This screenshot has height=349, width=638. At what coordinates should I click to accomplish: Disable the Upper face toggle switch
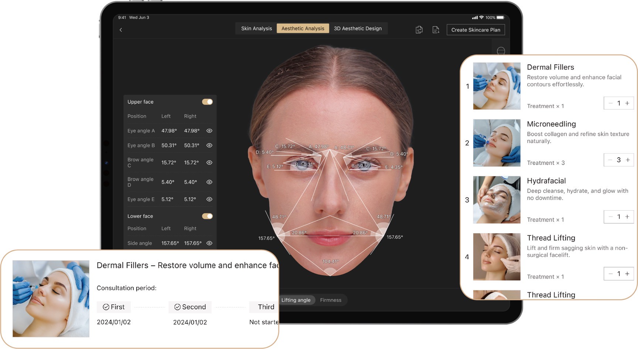point(207,102)
